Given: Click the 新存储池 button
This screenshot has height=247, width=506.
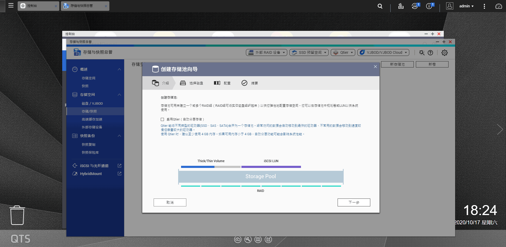Looking at the screenshot, I should [397, 64].
